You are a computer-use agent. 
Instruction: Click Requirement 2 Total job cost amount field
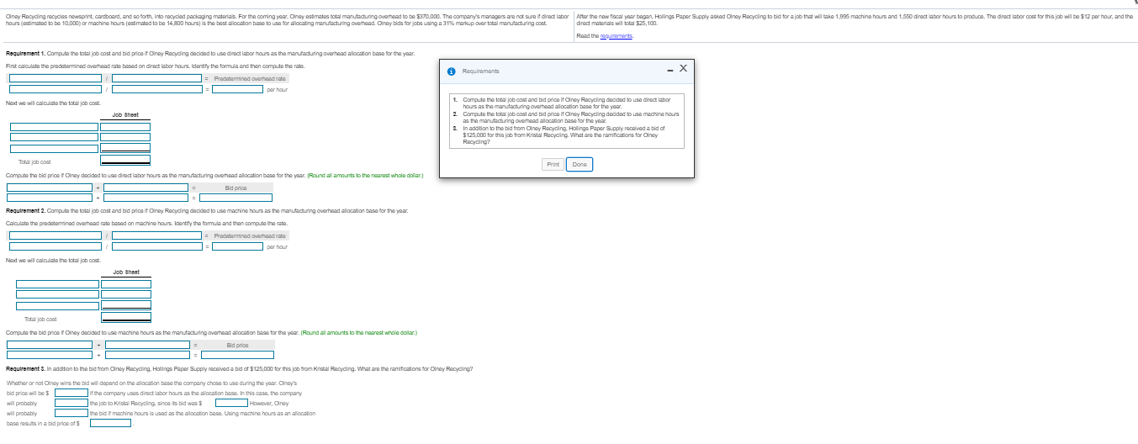point(126,317)
